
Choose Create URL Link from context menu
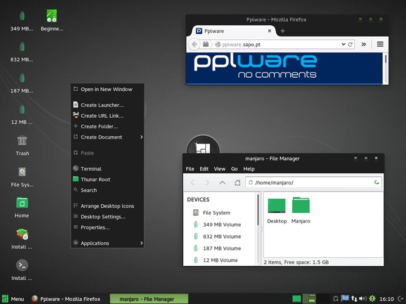(107, 116)
